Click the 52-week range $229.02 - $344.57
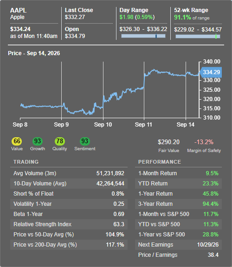The height and width of the screenshot is (267, 232). tap(198, 30)
